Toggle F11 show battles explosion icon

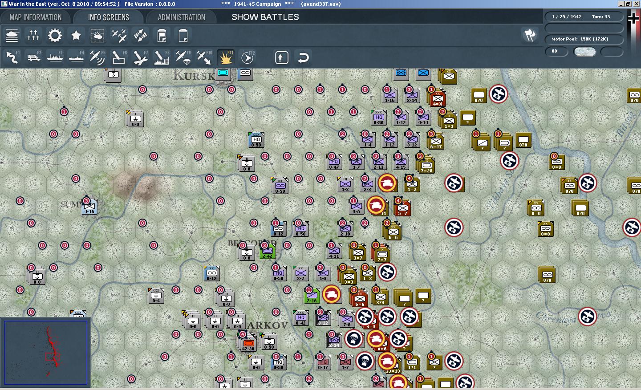(226, 57)
